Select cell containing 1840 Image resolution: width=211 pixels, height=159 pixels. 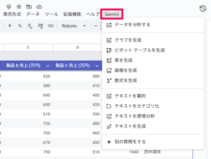[134, 152]
